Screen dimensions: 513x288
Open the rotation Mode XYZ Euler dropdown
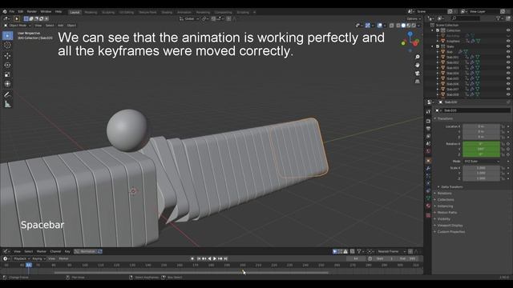click(481, 162)
